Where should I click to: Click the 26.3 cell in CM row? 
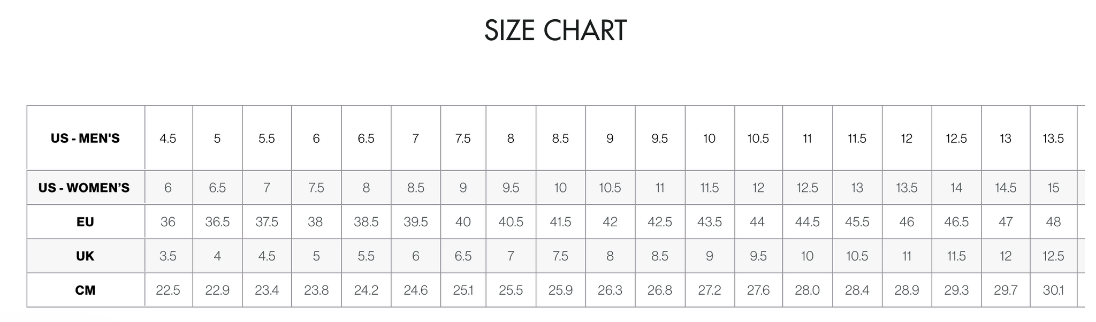pyautogui.click(x=610, y=290)
